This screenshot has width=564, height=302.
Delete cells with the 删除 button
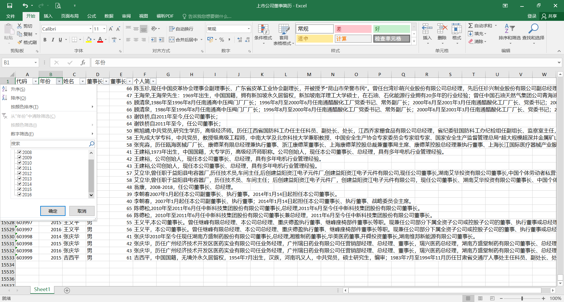coord(442,34)
